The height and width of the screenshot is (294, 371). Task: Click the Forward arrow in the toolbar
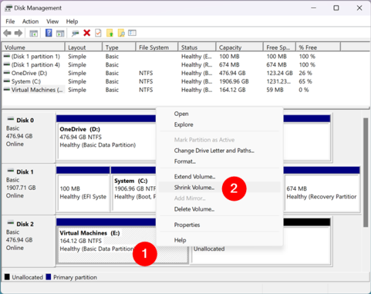(19, 33)
